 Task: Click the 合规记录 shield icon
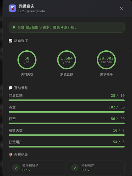(11, 155)
